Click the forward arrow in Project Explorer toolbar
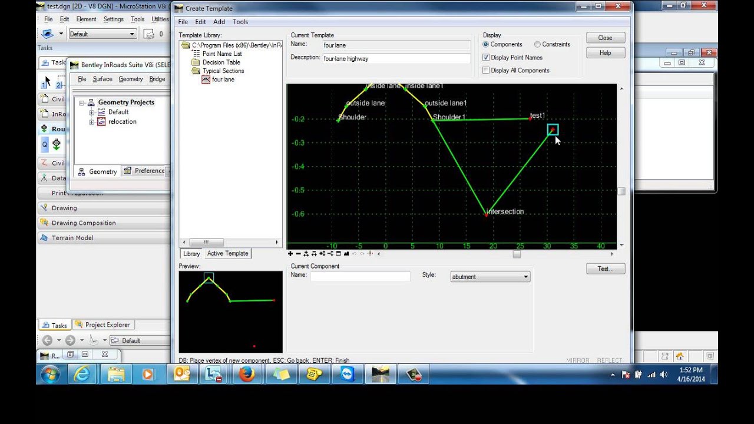The image size is (754, 424). pyautogui.click(x=70, y=340)
